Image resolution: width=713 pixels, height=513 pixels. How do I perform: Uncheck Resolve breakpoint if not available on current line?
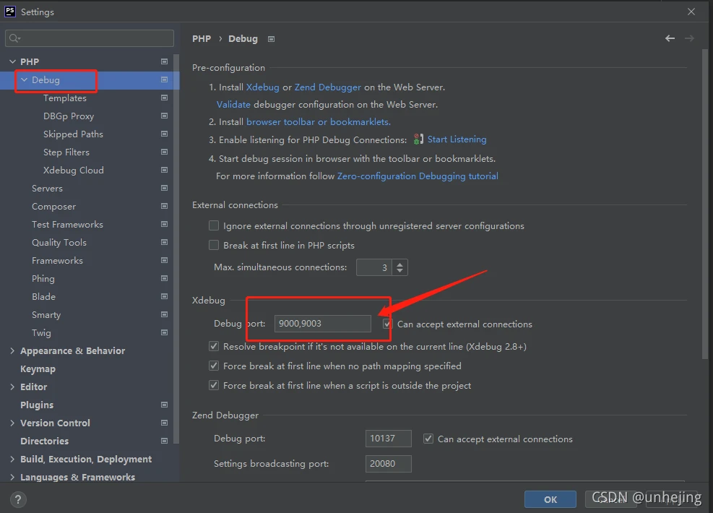coord(213,347)
